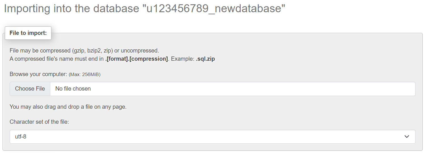425x153 pixels.
Task: Click the 'Importing into the database' heading
Action: click(71, 9)
